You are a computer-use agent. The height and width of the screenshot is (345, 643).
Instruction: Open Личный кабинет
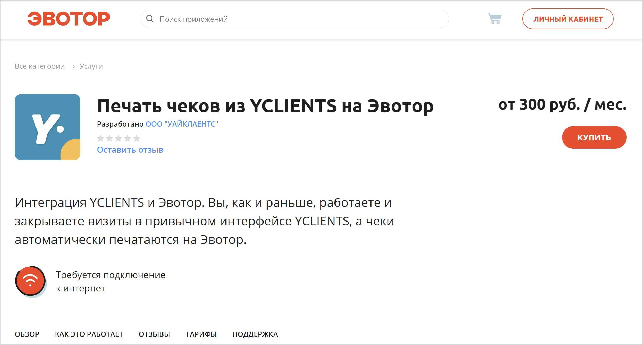click(x=568, y=19)
